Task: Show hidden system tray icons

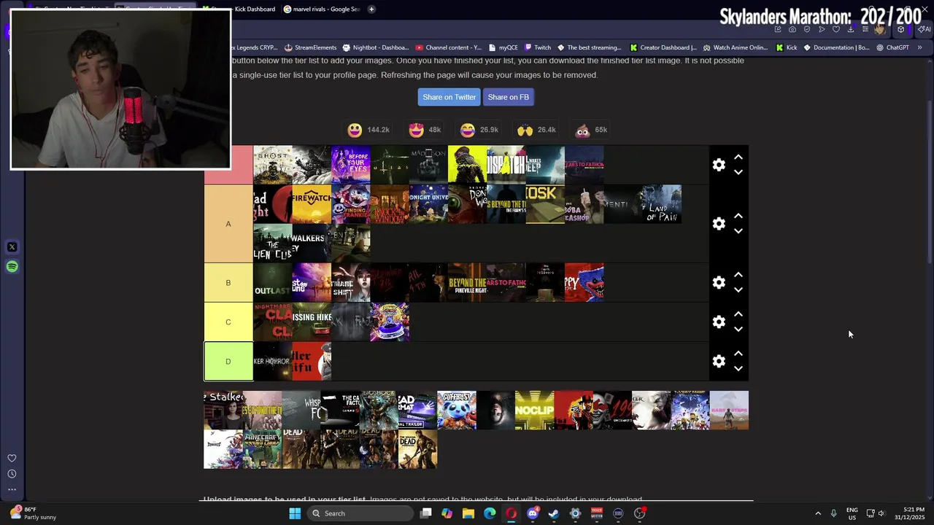Action: click(x=818, y=513)
